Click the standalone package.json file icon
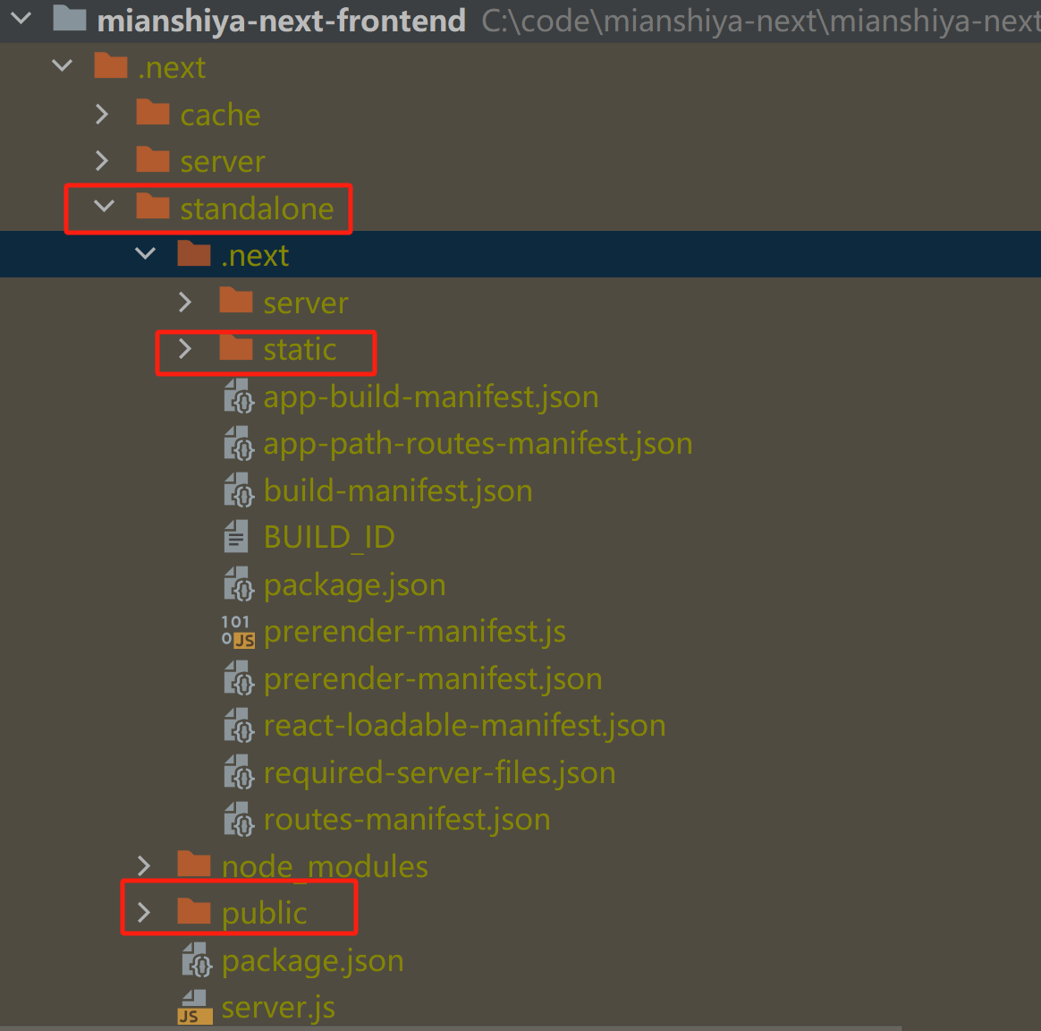Viewport: 1041px width, 1031px height. click(x=197, y=960)
